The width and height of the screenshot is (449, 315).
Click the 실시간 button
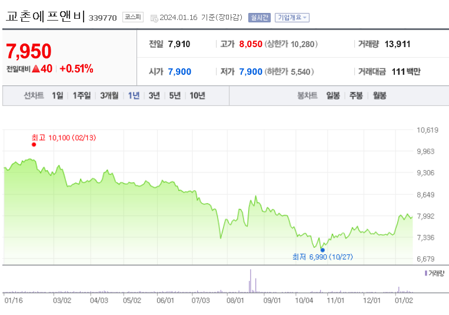259,18
